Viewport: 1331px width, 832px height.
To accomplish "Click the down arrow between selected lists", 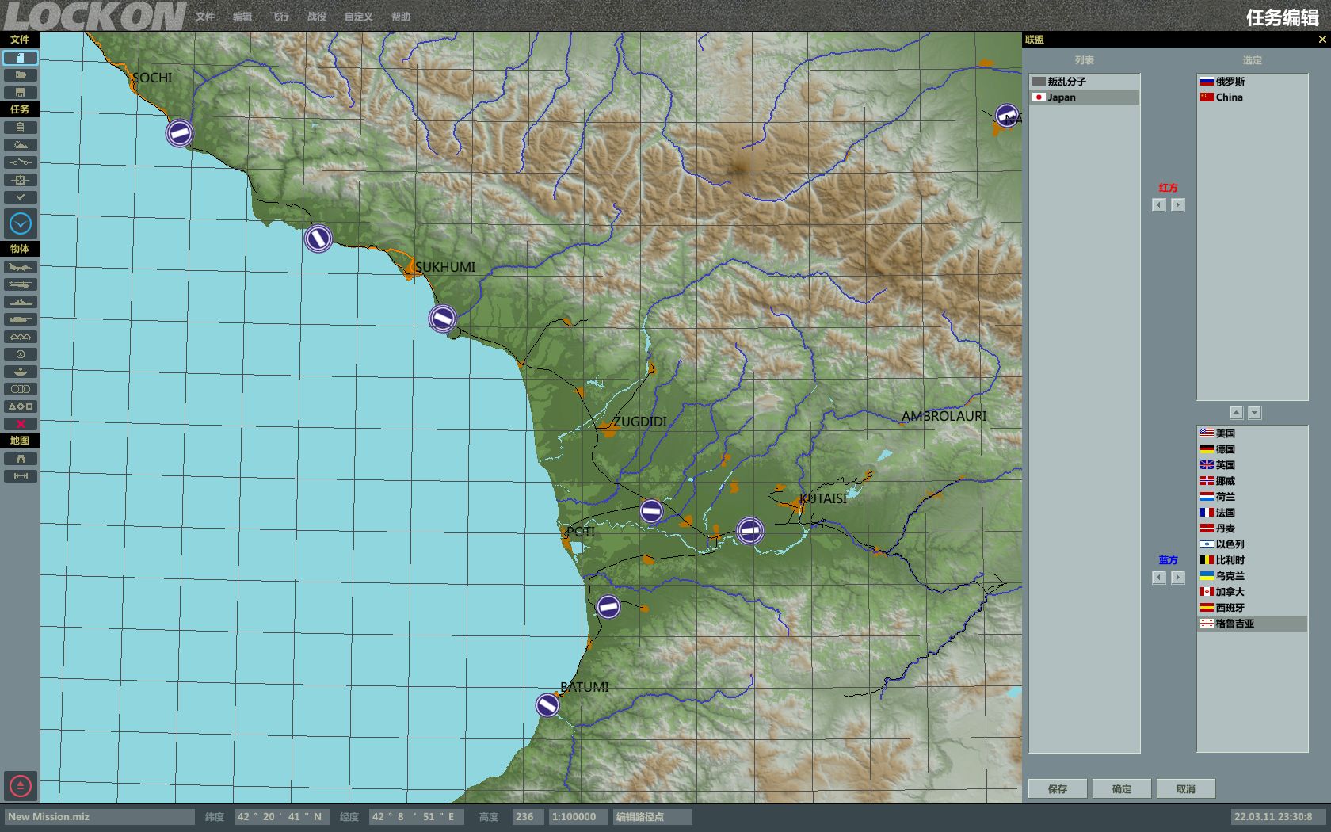I will (1255, 413).
